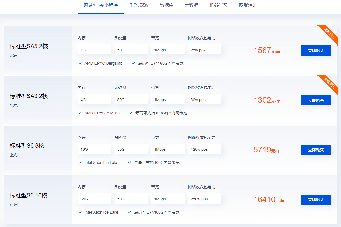Switch to the 大数据 tab

pos(191,5)
